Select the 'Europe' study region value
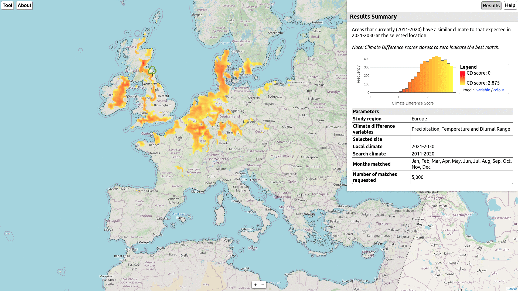The width and height of the screenshot is (518, 291). (x=419, y=119)
